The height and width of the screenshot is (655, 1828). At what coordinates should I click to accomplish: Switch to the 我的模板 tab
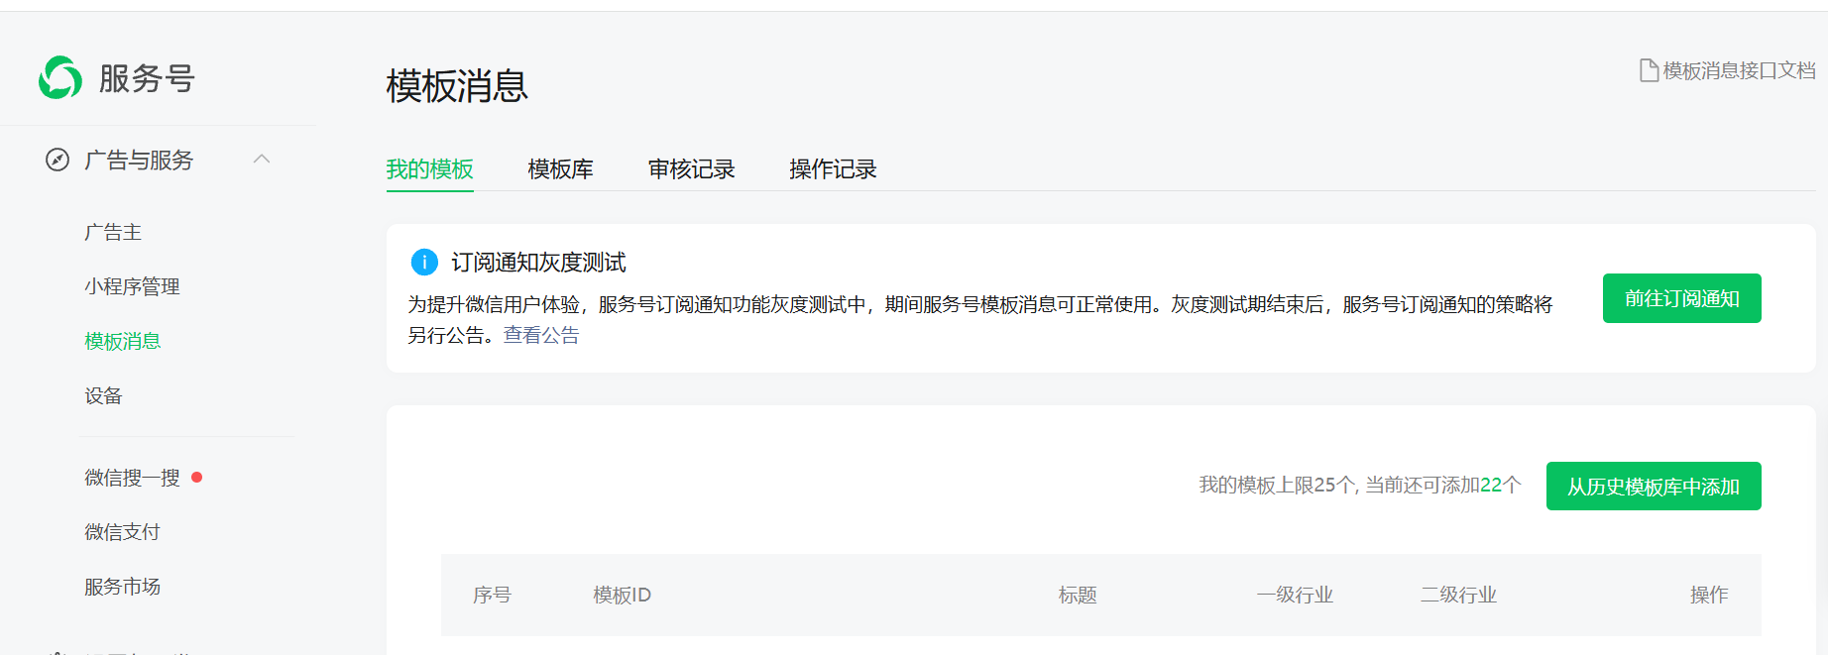point(430,169)
